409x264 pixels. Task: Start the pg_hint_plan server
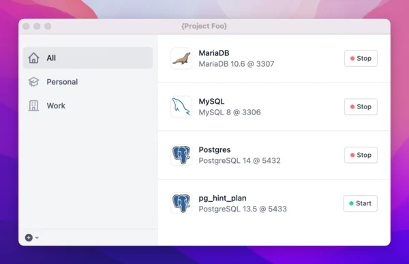pos(360,203)
